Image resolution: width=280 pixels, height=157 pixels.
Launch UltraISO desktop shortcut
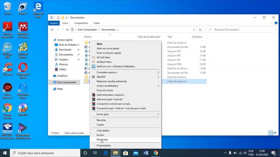[x=23, y=110]
